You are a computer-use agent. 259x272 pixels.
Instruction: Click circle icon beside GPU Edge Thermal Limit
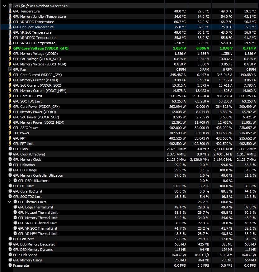(15, 207)
